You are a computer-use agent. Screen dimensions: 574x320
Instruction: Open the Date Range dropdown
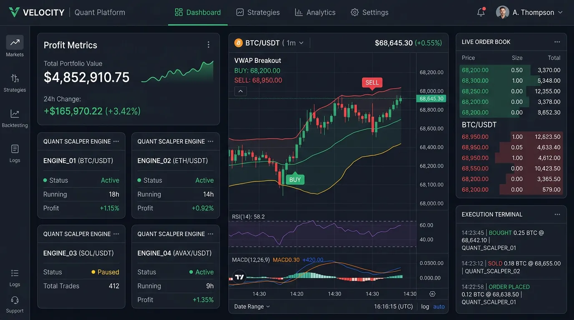(x=252, y=307)
